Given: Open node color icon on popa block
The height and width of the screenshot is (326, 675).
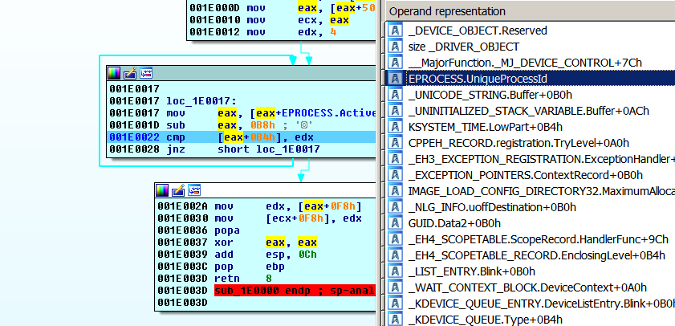Looking at the screenshot, I should click(162, 190).
